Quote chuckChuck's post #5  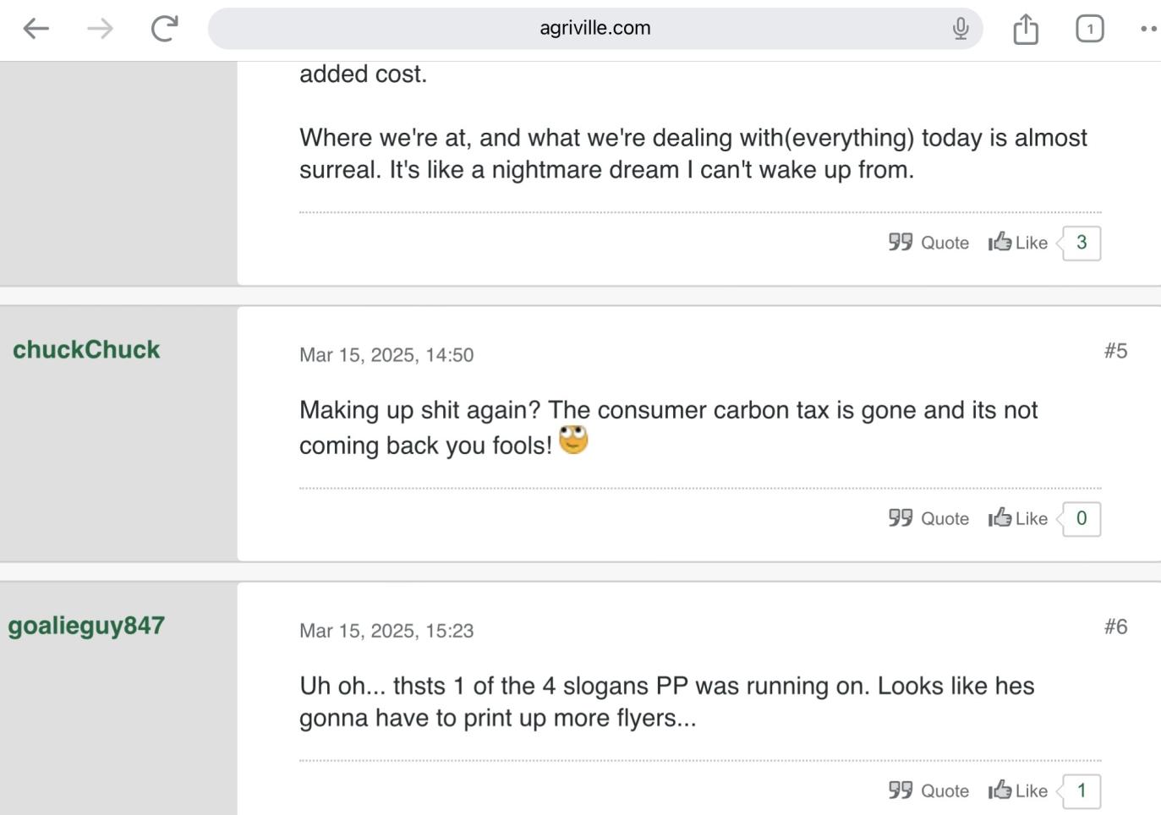coord(928,518)
